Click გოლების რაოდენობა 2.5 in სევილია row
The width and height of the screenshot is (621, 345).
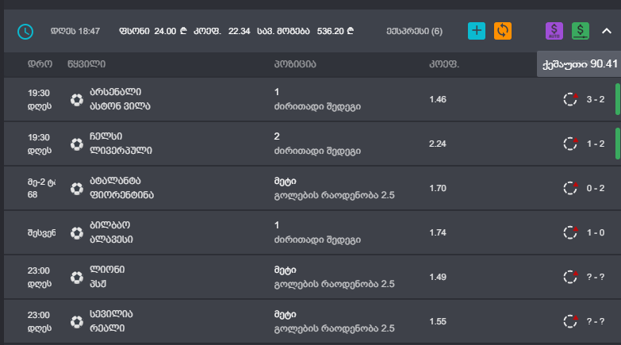coord(334,328)
